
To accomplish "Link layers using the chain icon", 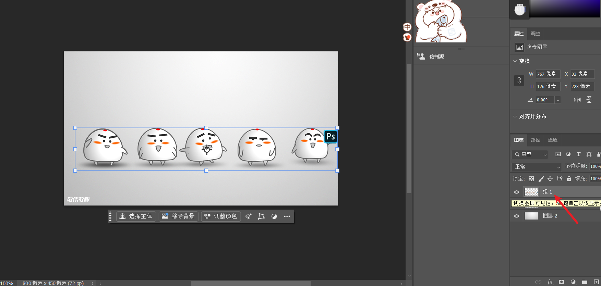I will coord(538,282).
